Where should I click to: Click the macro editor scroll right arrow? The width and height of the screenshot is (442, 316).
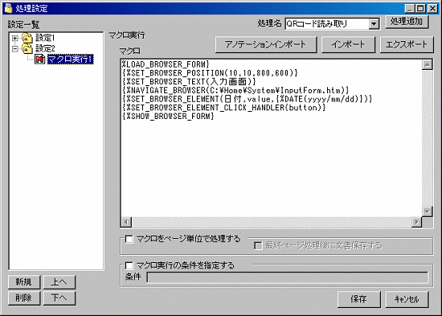pos(416,222)
